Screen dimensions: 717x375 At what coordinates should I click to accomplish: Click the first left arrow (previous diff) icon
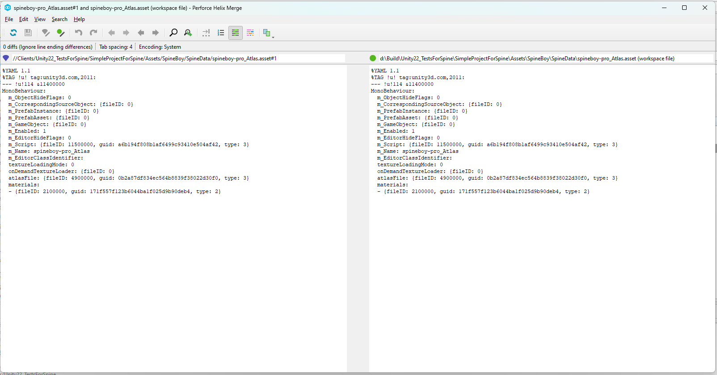tap(112, 33)
